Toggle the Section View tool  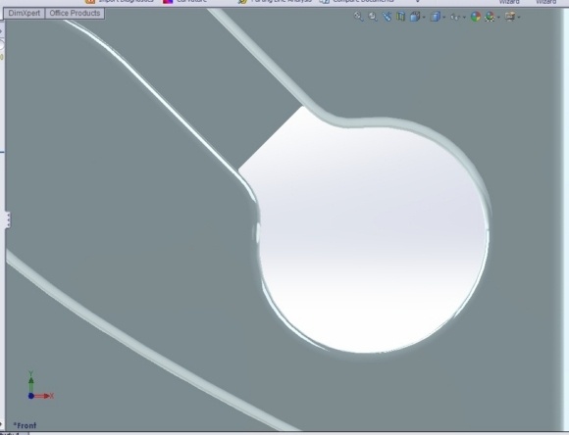pos(400,17)
